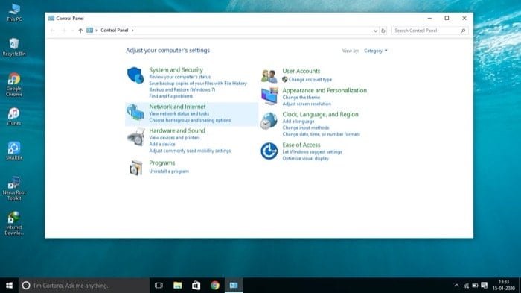Open the Appearance and Personalization monitor icon
The image size is (521, 293).
[269, 96]
